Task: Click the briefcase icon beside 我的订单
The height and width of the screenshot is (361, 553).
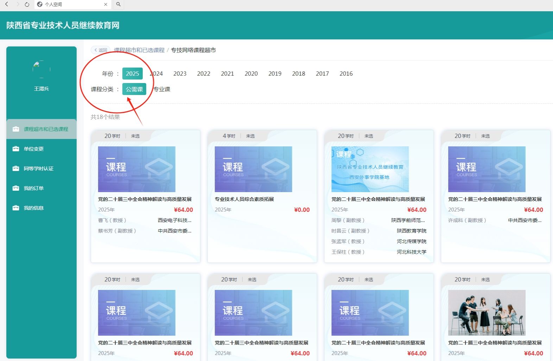Action: tap(16, 188)
